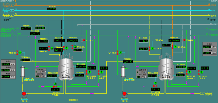The height and width of the screenshot is (103, 218).
Task: Click the percent opening above XV10502A
Action: tap(92, 68)
